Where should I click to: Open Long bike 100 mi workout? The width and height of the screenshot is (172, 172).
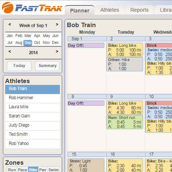point(125,50)
